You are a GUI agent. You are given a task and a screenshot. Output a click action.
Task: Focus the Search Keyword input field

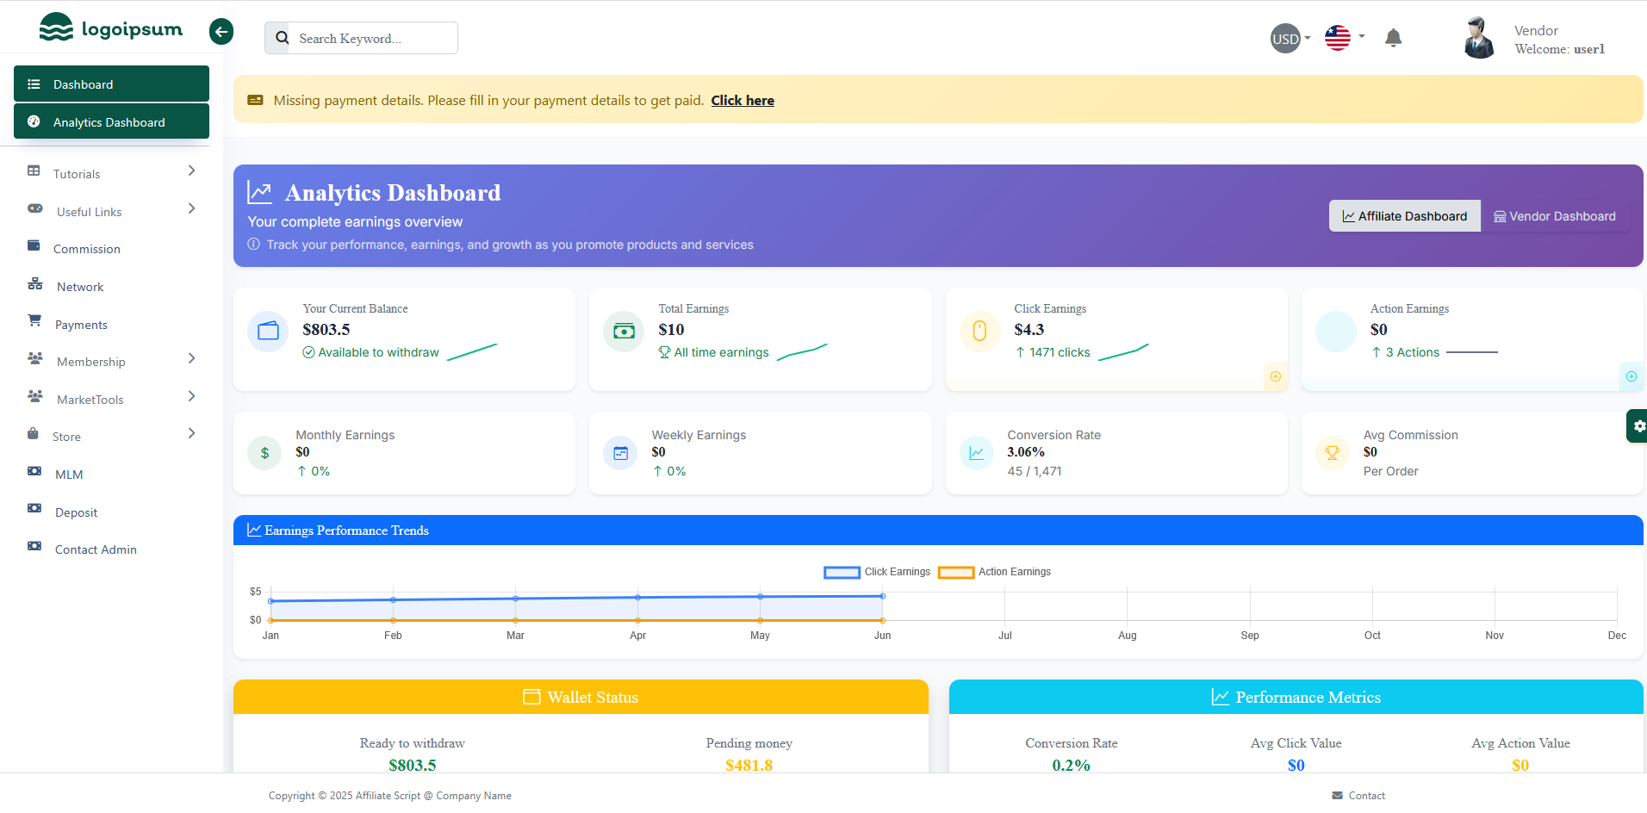tap(372, 39)
